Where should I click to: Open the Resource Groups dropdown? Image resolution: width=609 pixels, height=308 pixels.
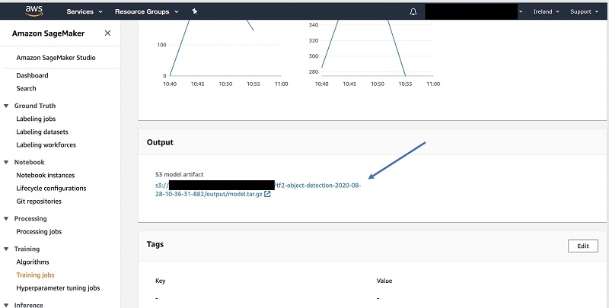point(146,11)
